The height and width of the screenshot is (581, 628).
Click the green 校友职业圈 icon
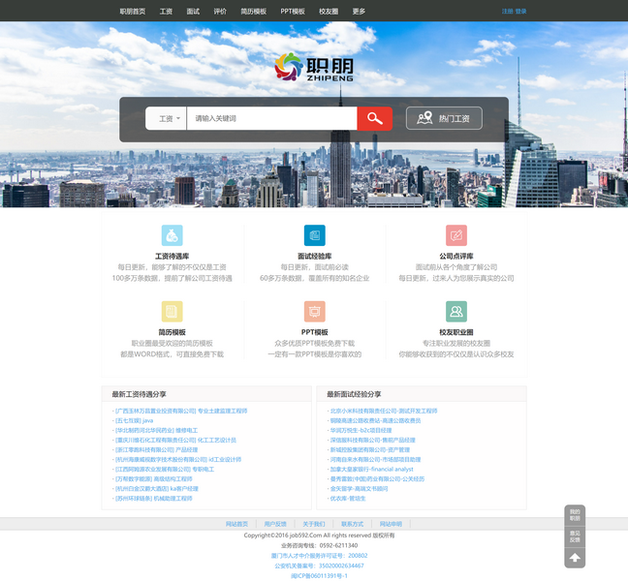point(456,311)
